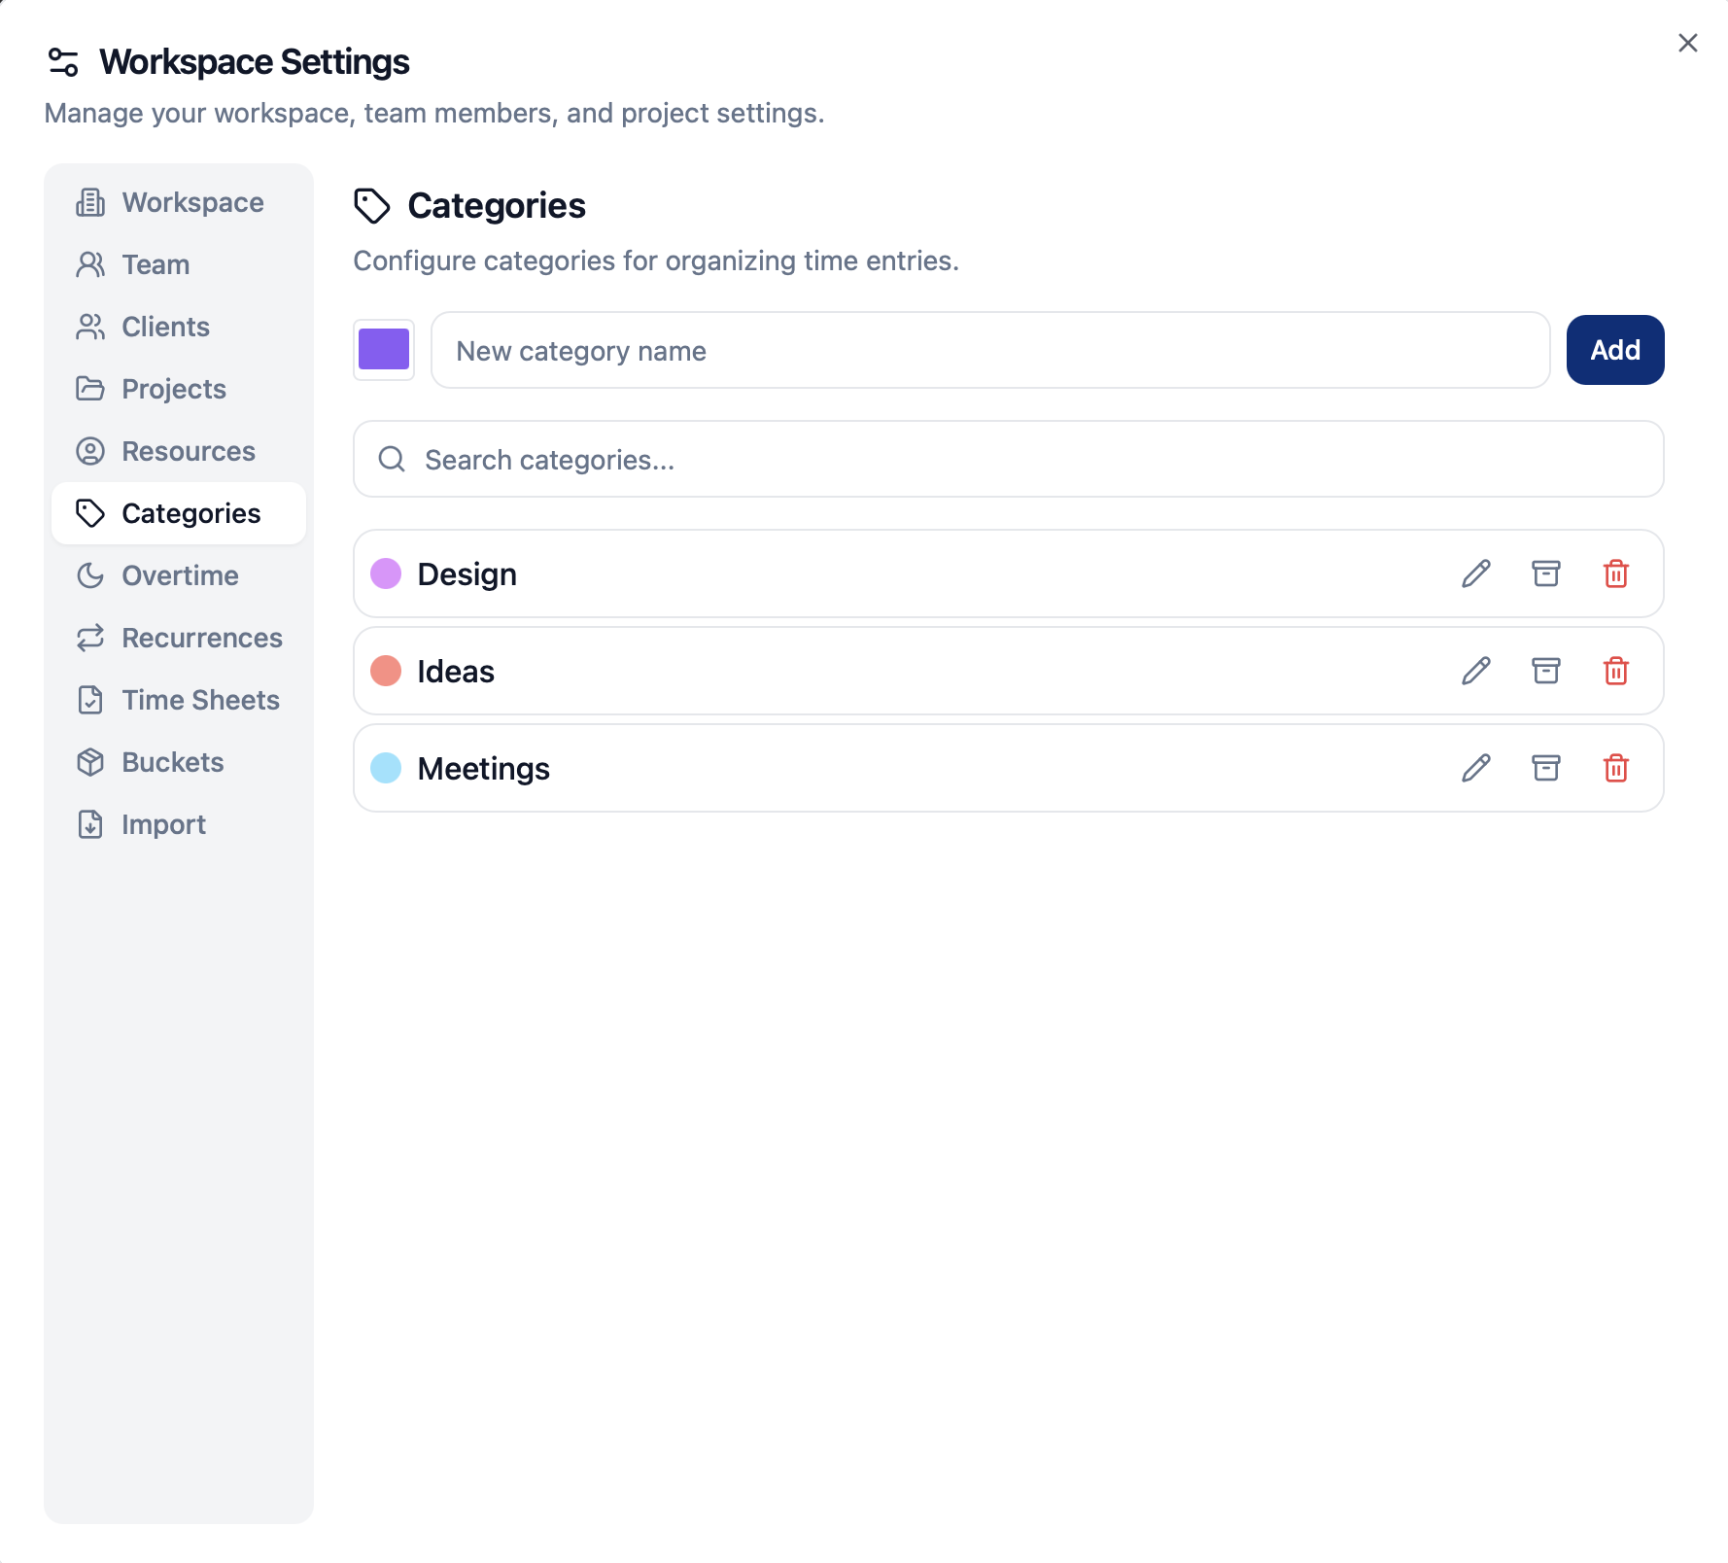Go to the Recurrences section

tap(179, 638)
